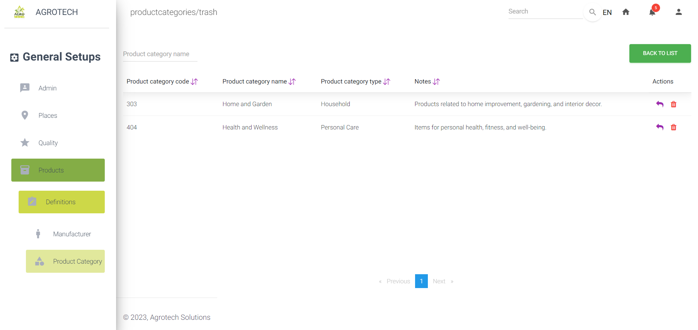The width and height of the screenshot is (698, 330).
Task: Open the notifications bell
Action: [652, 12]
